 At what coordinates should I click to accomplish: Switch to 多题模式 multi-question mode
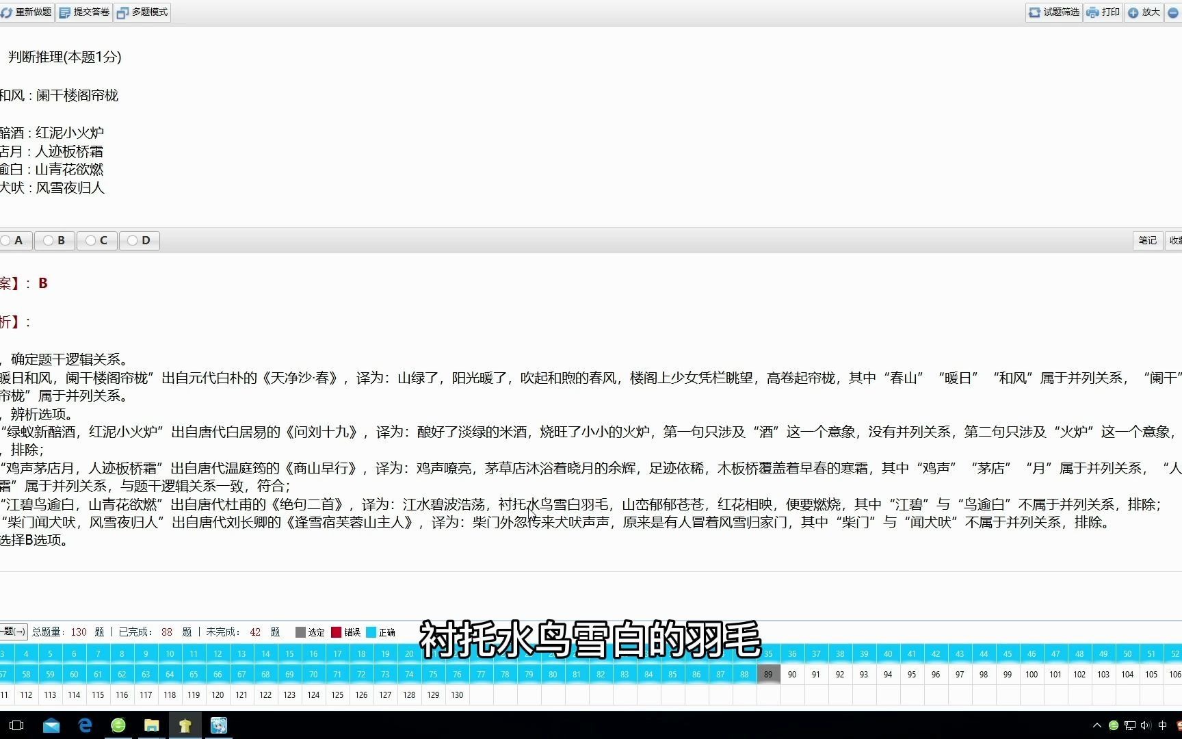pos(142,12)
